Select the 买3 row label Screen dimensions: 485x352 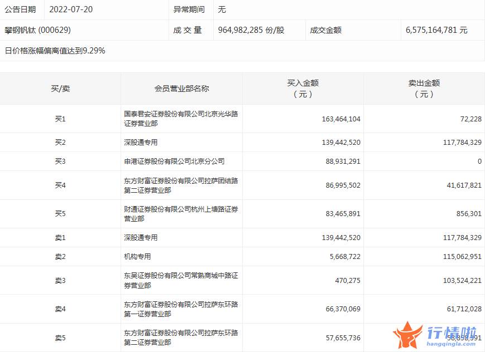pos(60,161)
